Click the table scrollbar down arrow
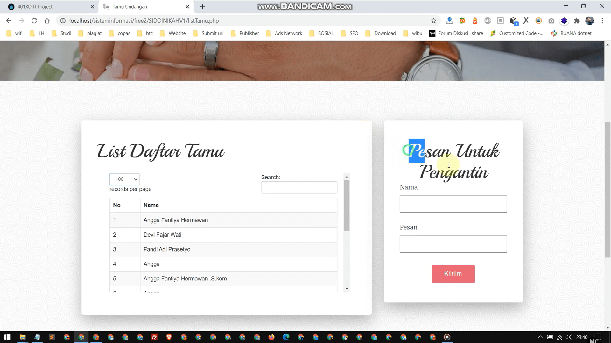 [x=347, y=288]
